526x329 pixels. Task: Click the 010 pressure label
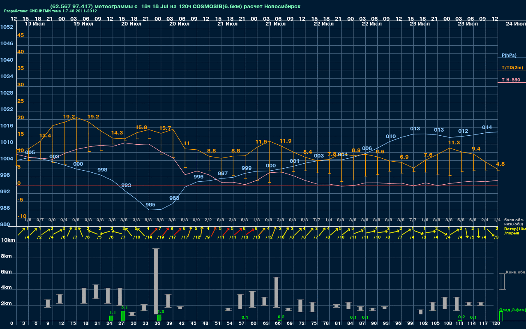[391, 137]
